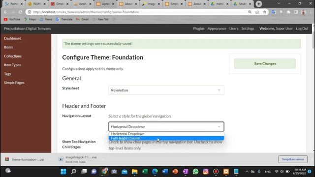Launch PowerPoint from the taskbar
The height and width of the screenshot is (177, 315).
(x=175, y=172)
